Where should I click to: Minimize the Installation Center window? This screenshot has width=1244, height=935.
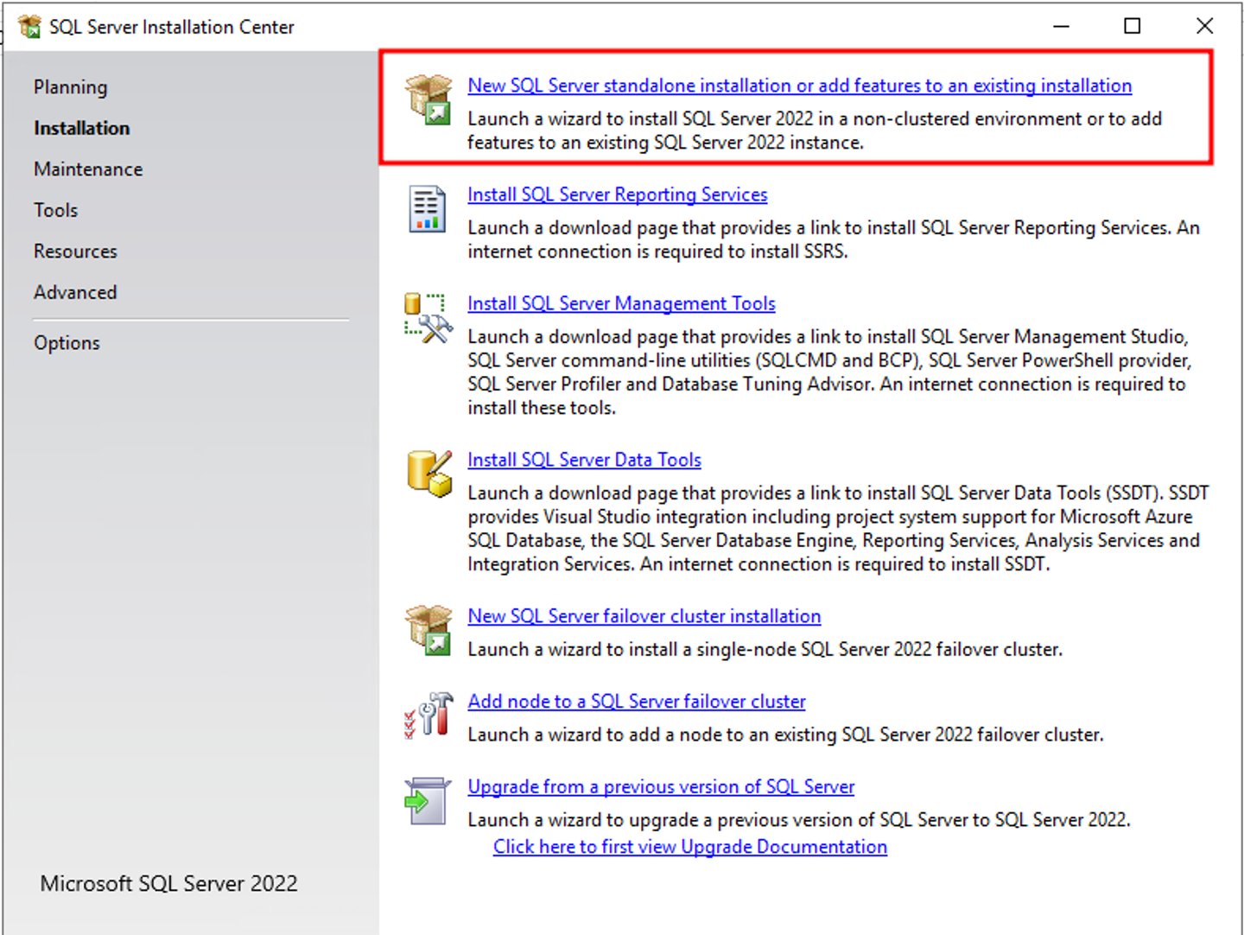coord(1061,27)
